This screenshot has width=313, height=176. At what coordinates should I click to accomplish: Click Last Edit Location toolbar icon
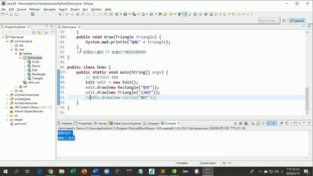[234, 14]
